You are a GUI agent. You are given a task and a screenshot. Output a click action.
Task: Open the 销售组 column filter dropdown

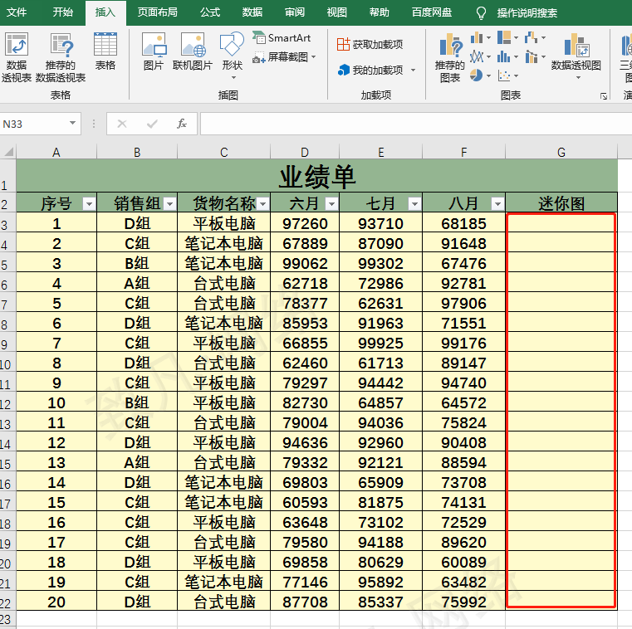click(170, 204)
